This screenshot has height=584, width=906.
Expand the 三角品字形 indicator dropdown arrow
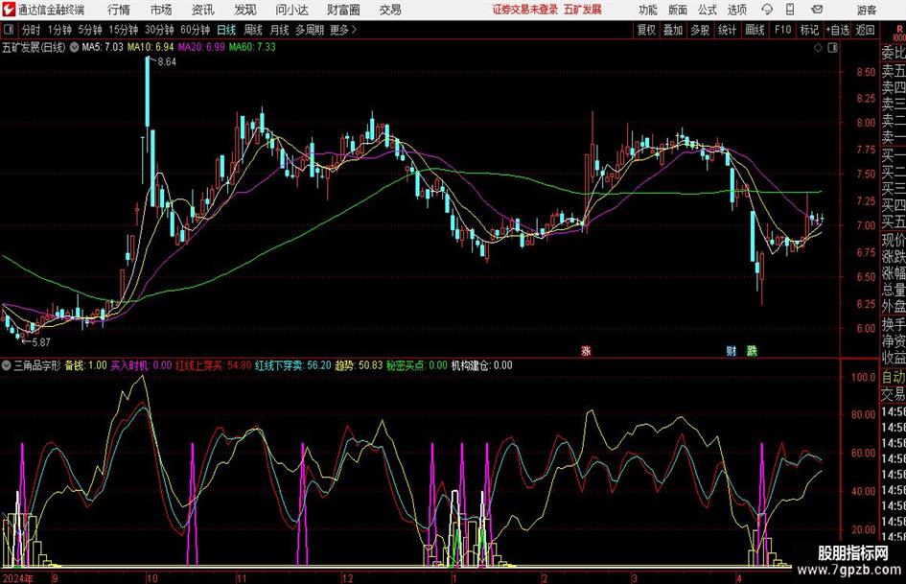(x=7, y=365)
